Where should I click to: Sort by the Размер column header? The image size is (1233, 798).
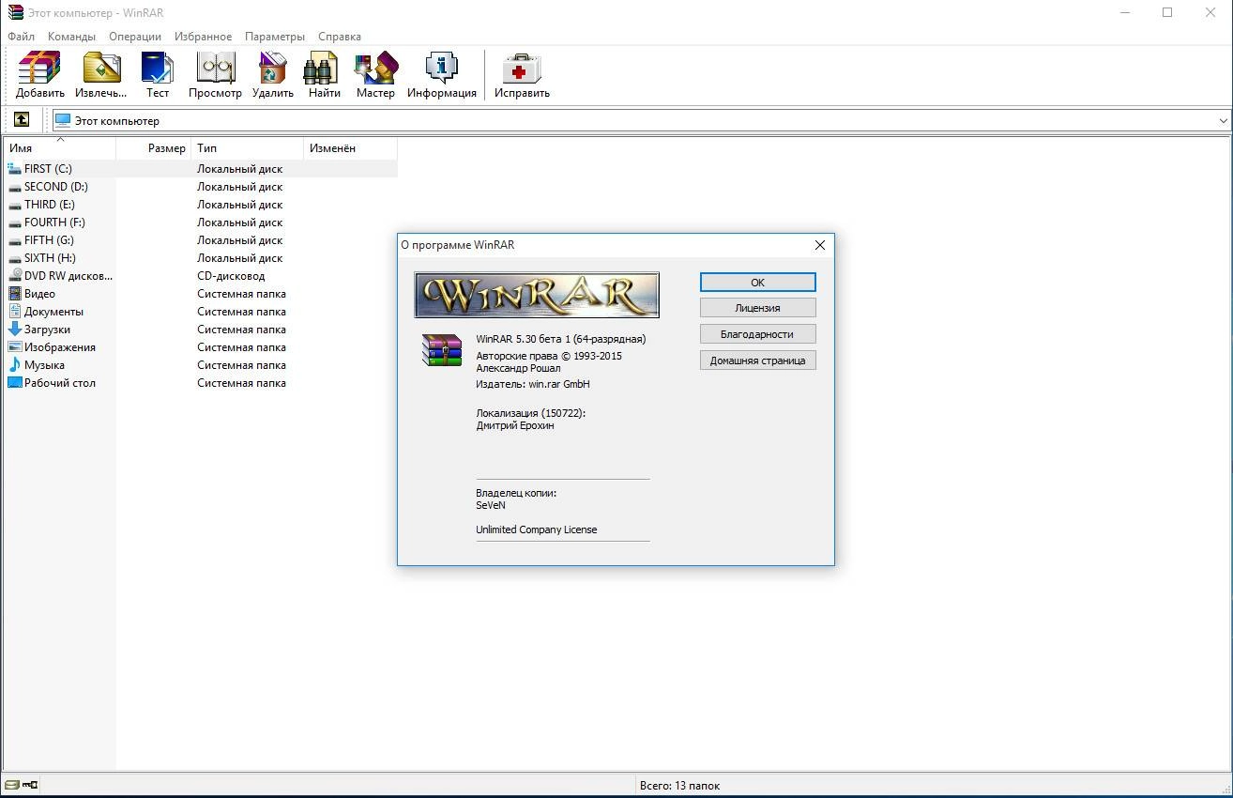tap(154, 148)
